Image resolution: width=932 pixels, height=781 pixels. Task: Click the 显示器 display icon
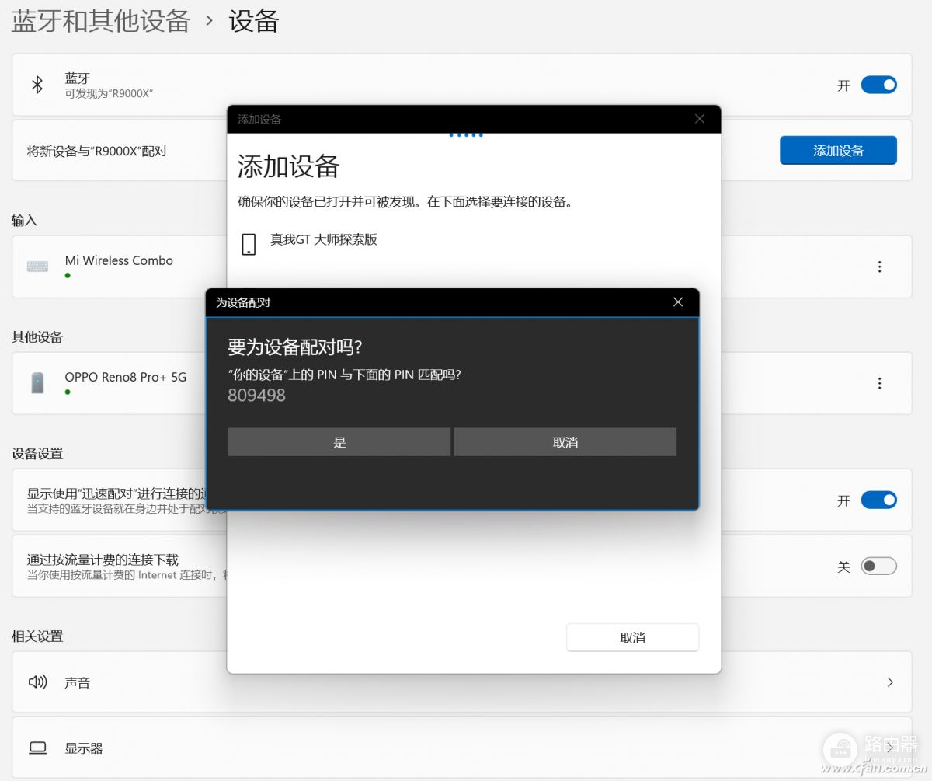pos(37,748)
